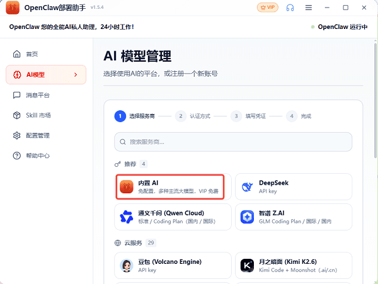The image size is (378, 284).
Task: Click the OpenClaw app logo icon
Action: click(13, 8)
